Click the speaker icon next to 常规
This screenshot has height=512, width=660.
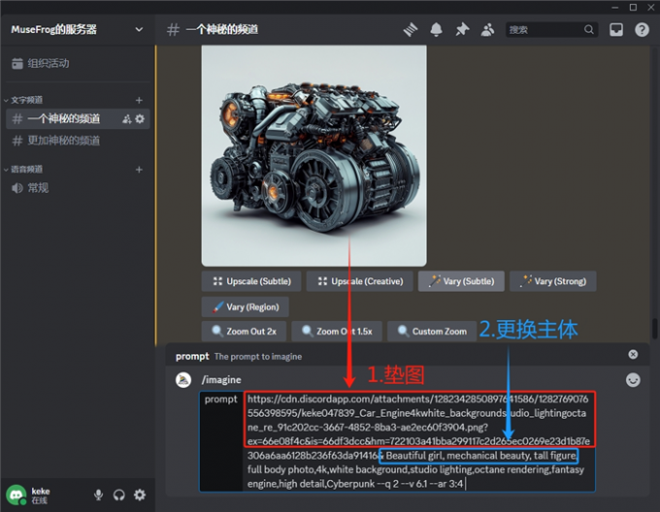pos(16,188)
